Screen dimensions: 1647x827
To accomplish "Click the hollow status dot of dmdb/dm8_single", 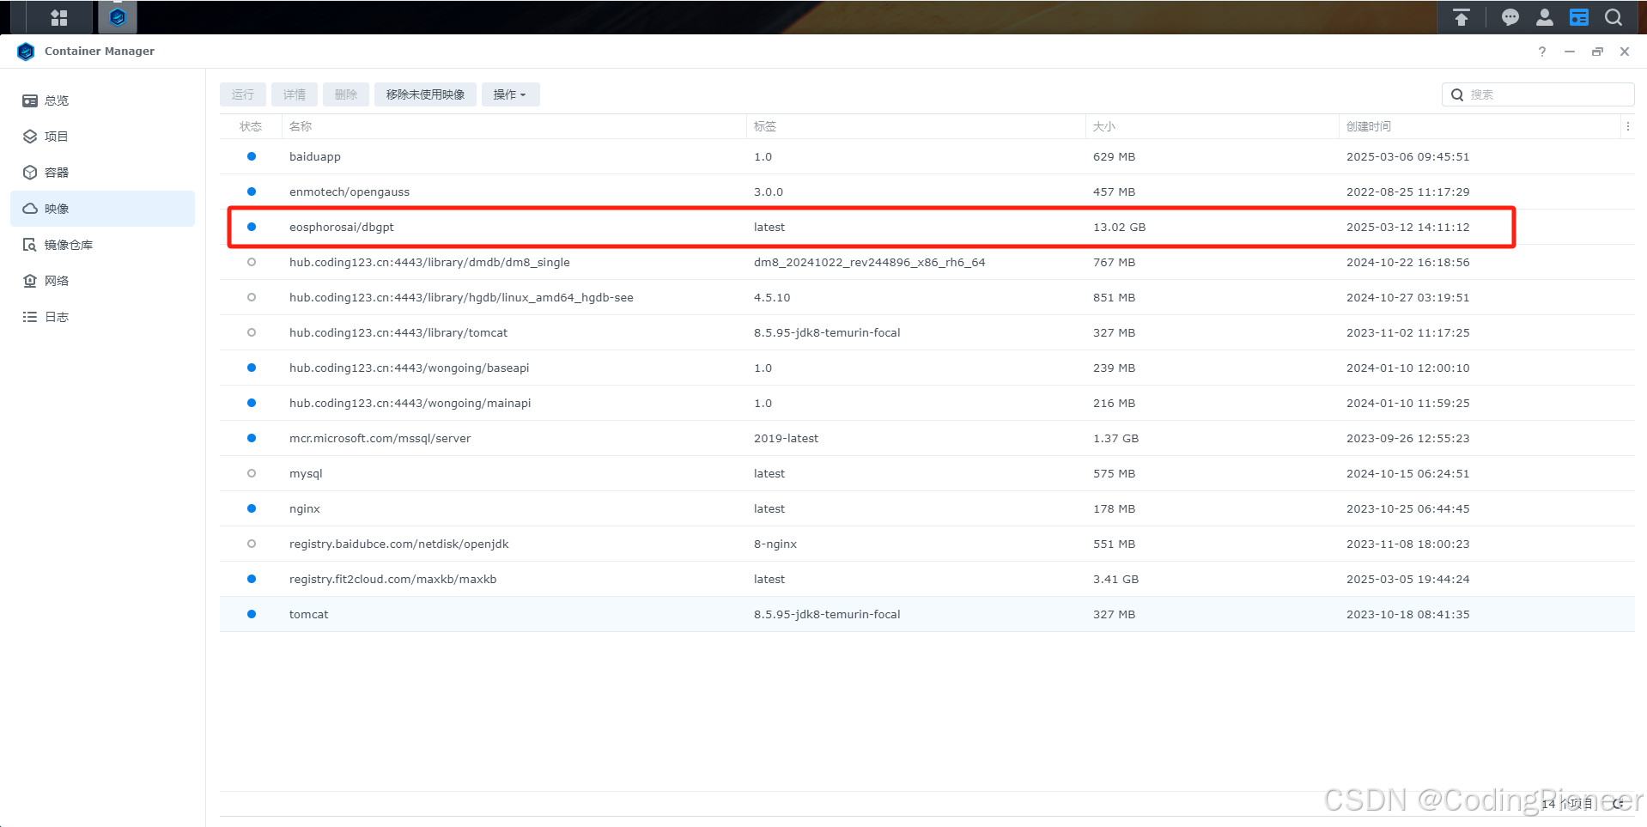I will tap(252, 262).
